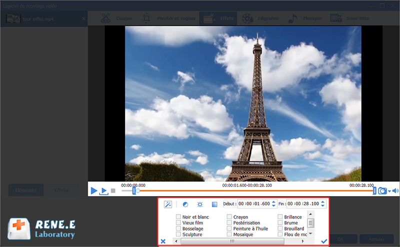Play the selected segment only
Screen dimensions: 400x247
tap(104, 191)
